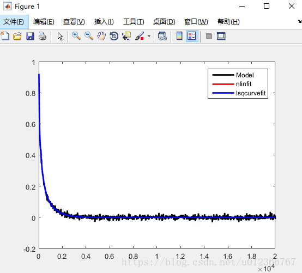Open file with the folder icon
This screenshot has height=273, width=302.
tap(17, 36)
